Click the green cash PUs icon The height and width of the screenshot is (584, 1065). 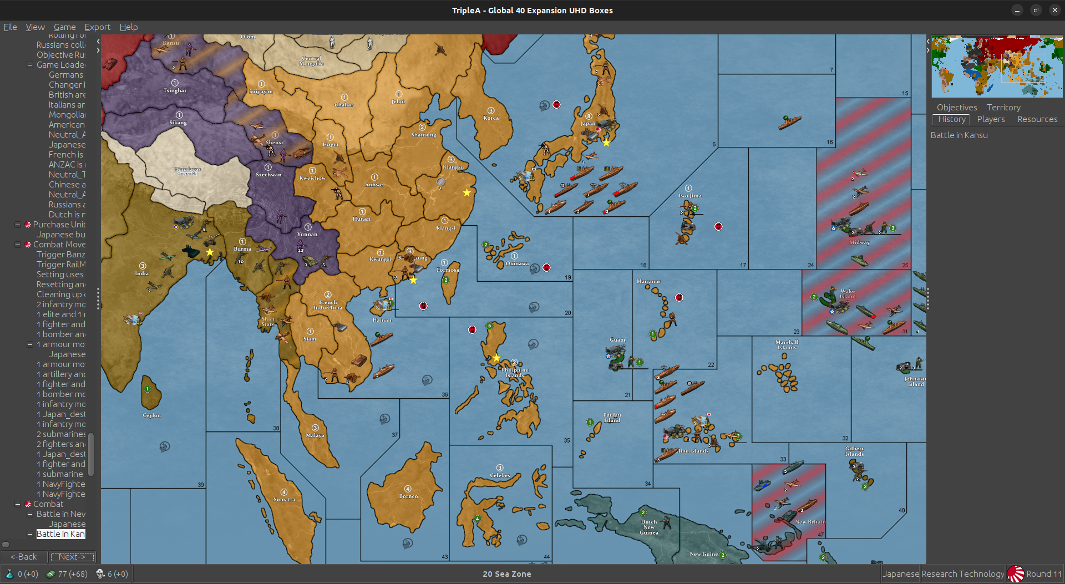(x=50, y=574)
